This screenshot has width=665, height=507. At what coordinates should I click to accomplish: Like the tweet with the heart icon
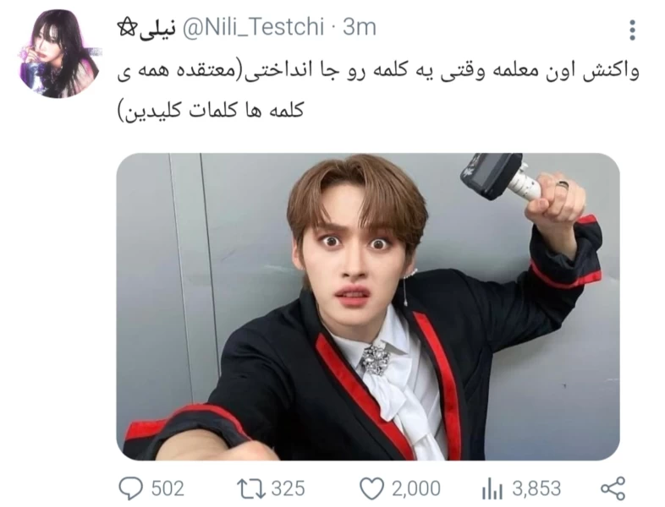(x=371, y=488)
